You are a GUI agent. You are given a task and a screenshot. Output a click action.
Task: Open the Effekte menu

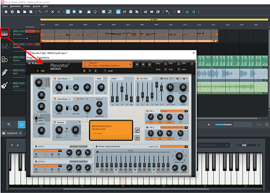click(x=27, y=6)
